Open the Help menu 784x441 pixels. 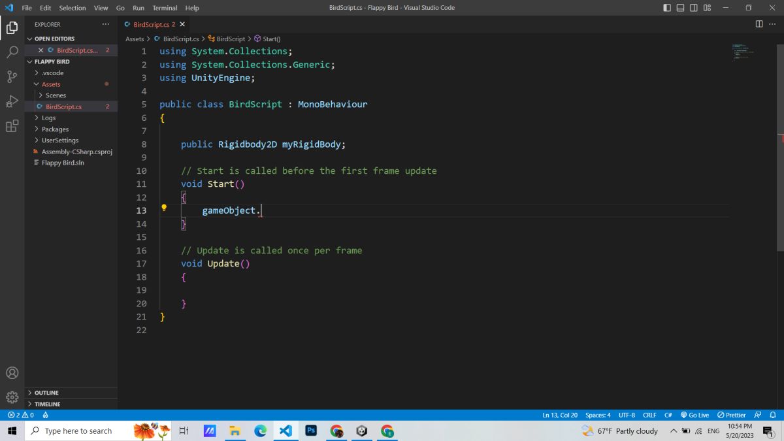[192, 8]
